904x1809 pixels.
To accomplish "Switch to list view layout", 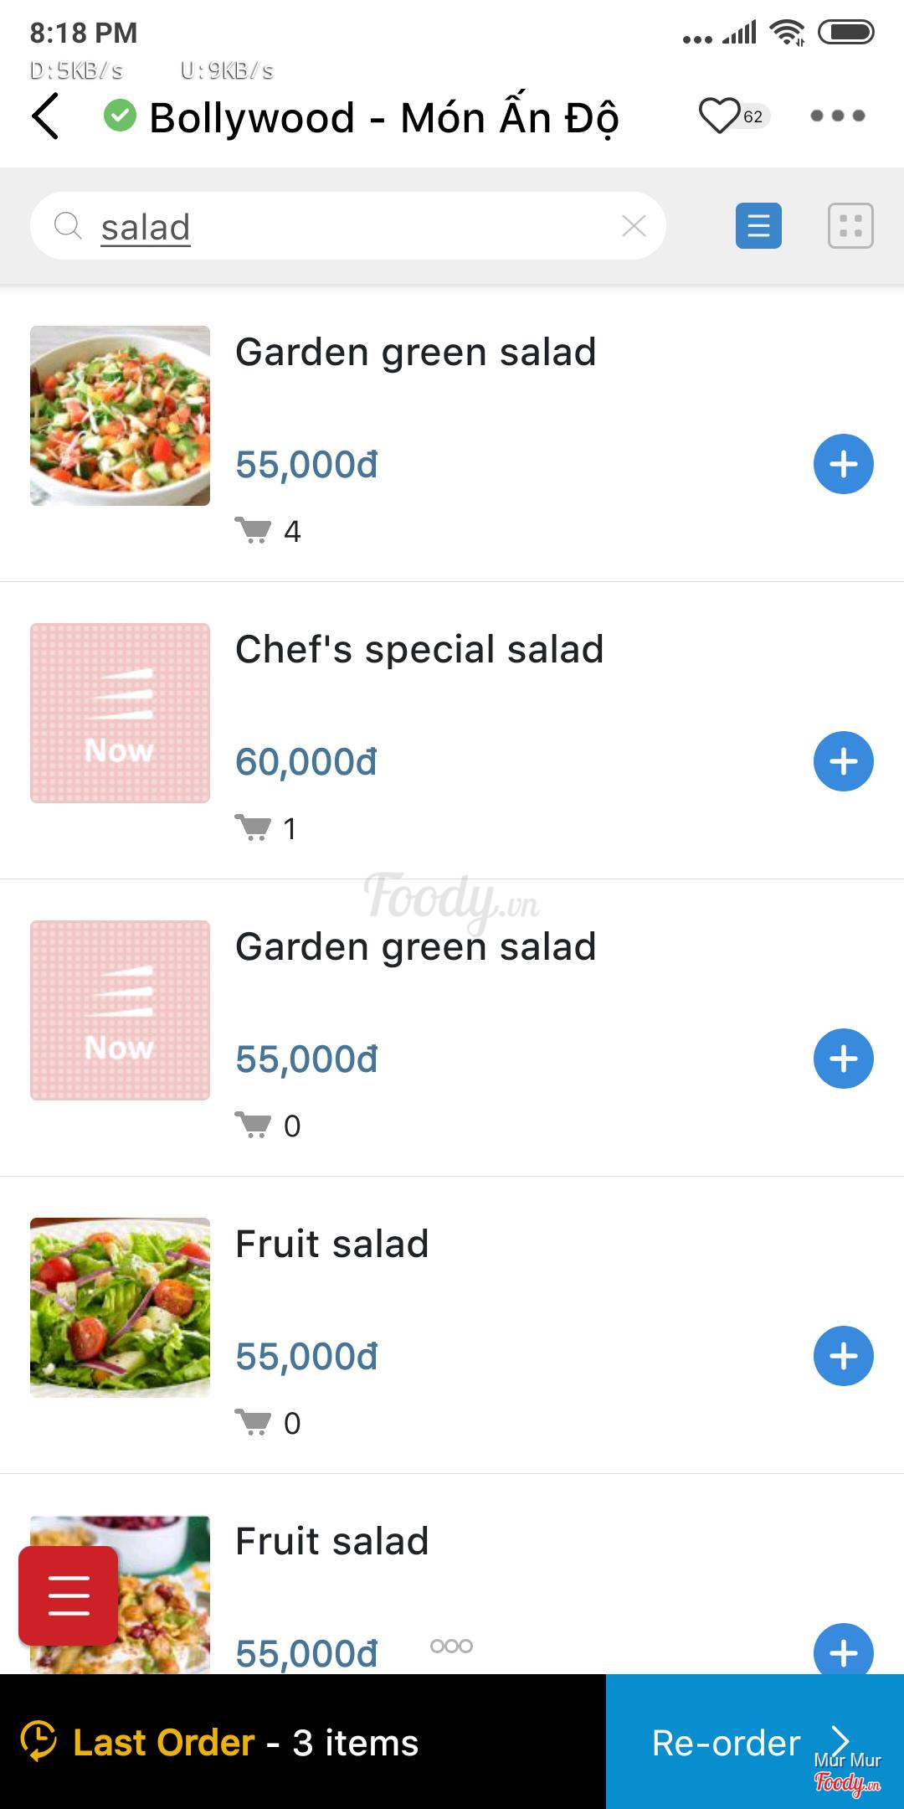I will point(758,226).
